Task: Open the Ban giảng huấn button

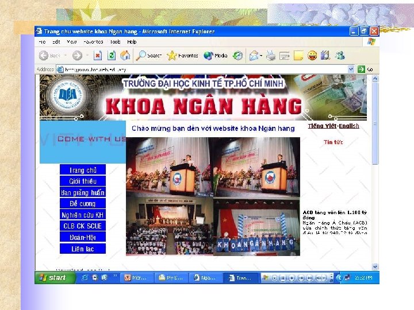Action: (x=83, y=192)
